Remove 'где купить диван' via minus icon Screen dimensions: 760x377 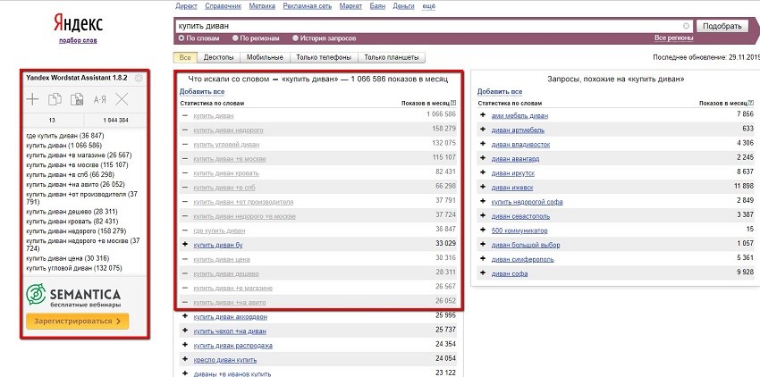pyautogui.click(x=185, y=230)
